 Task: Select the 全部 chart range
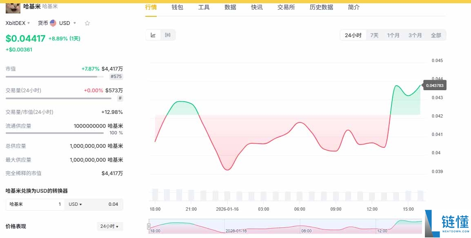pos(436,36)
